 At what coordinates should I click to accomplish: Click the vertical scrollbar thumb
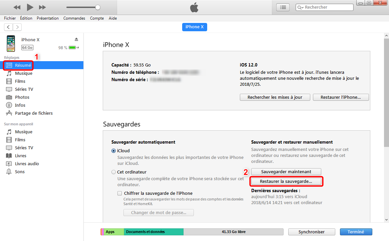coord(386,93)
